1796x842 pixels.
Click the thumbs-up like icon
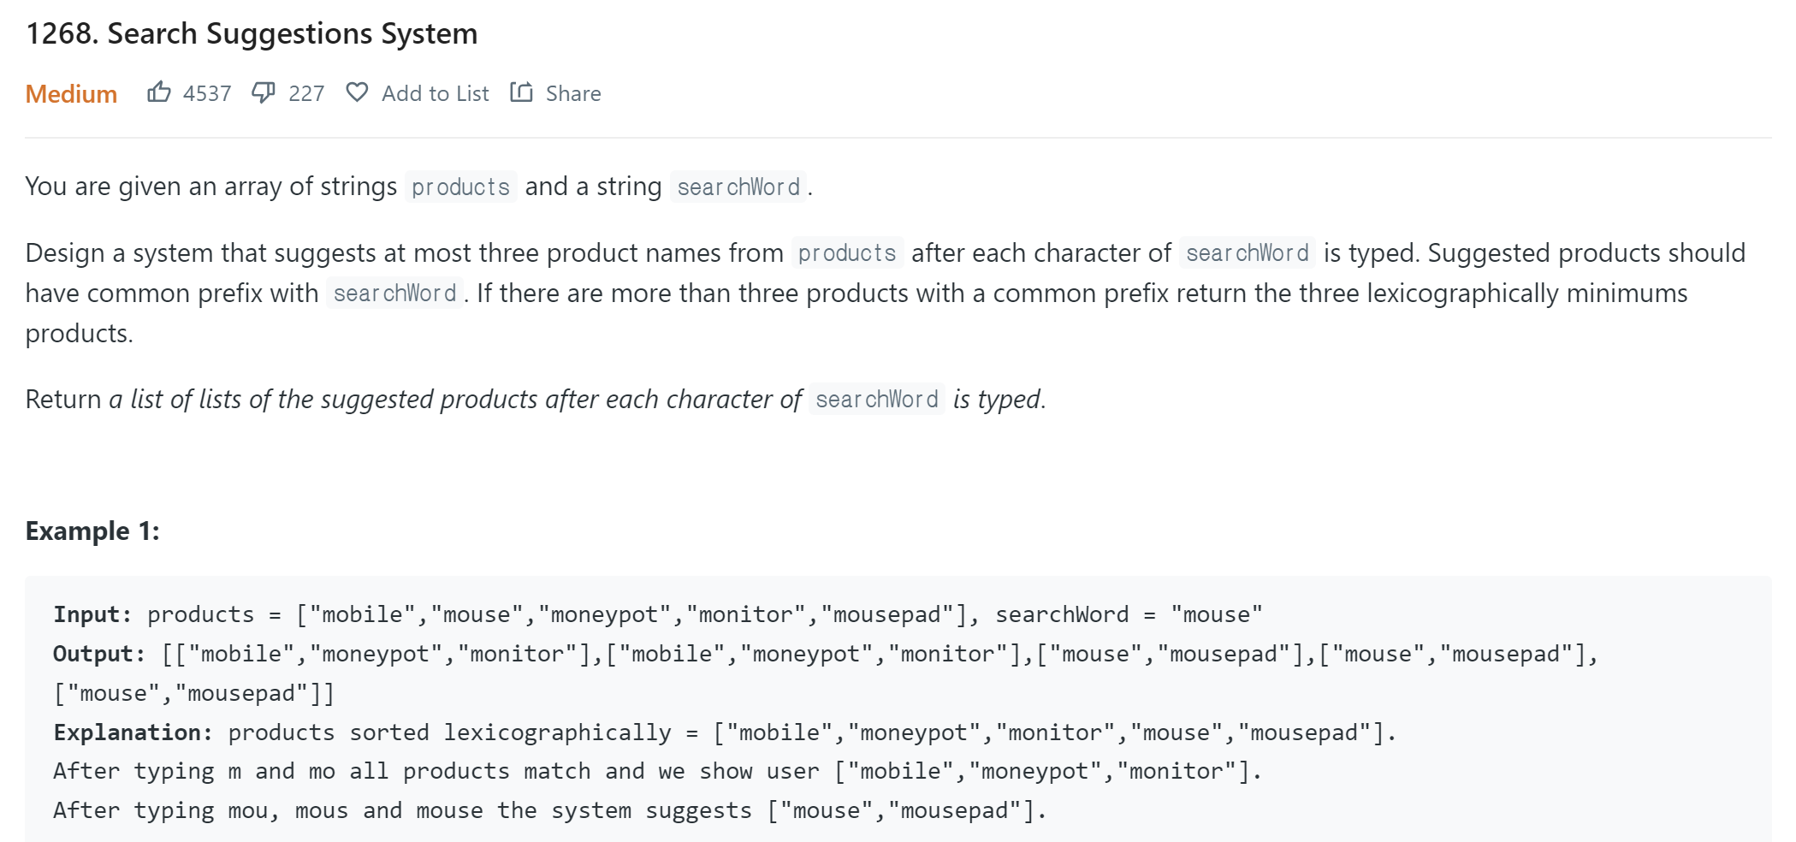pos(159,92)
